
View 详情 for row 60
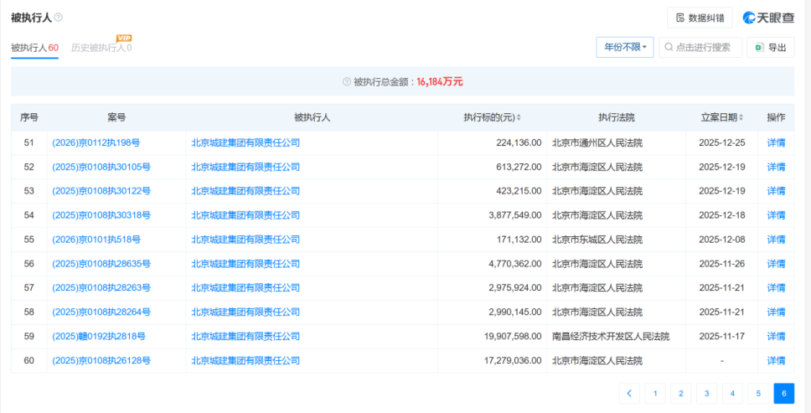point(776,361)
